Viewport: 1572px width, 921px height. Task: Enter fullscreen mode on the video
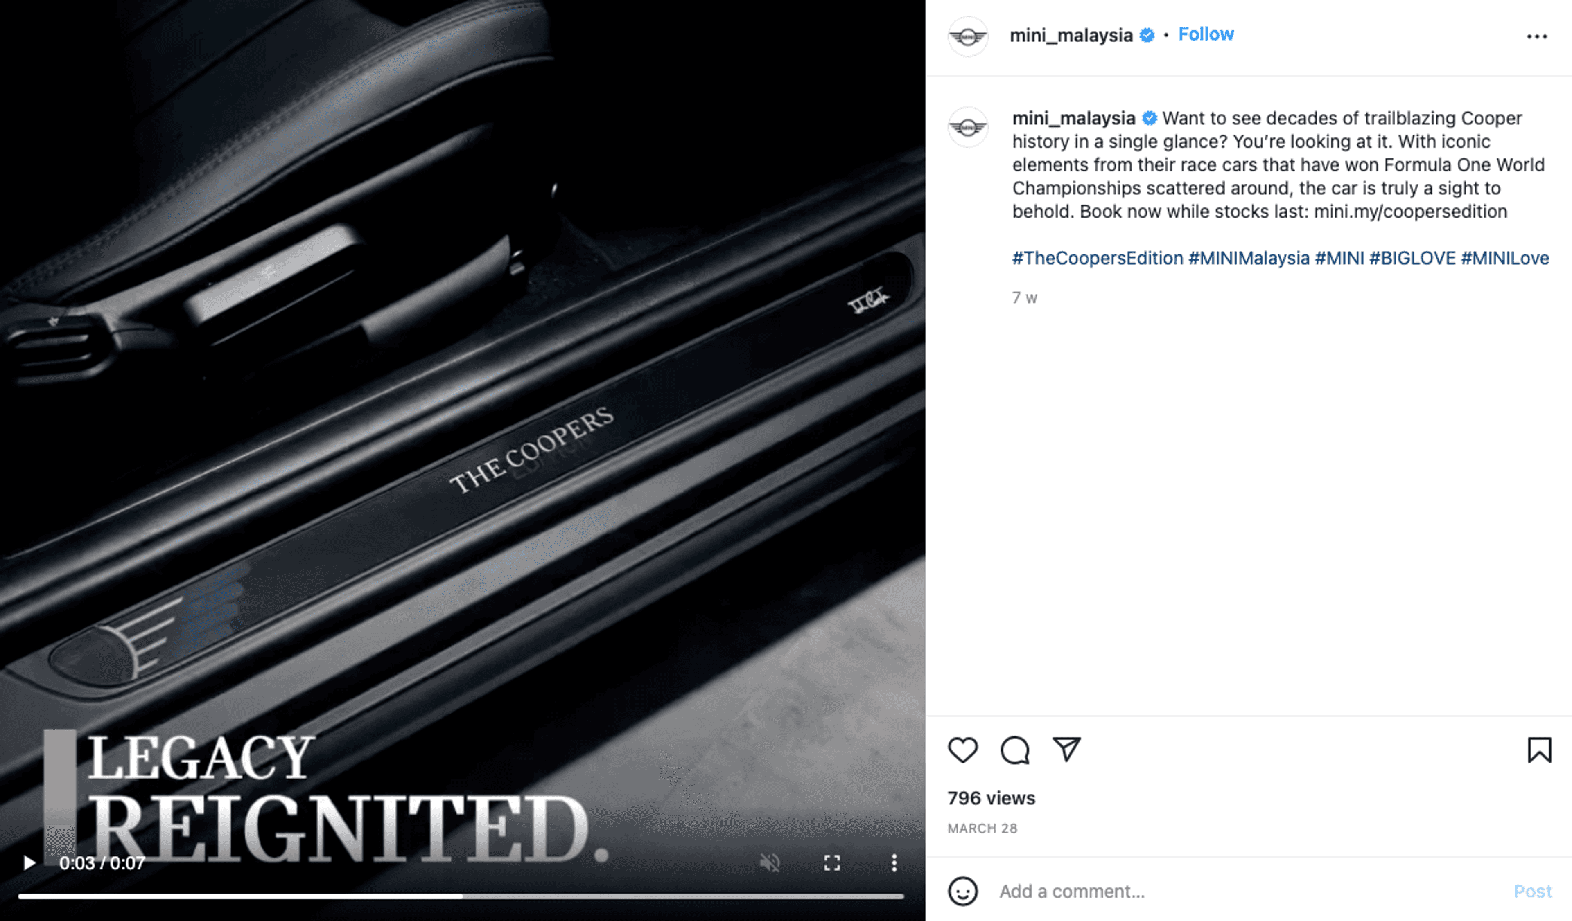point(831,863)
